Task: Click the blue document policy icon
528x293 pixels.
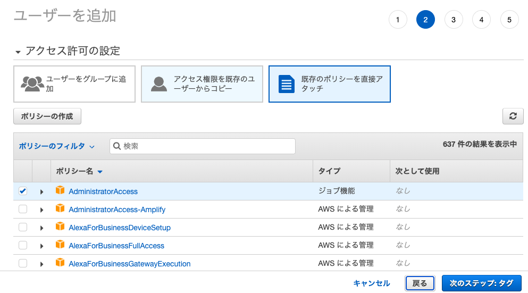Action: 287,84
